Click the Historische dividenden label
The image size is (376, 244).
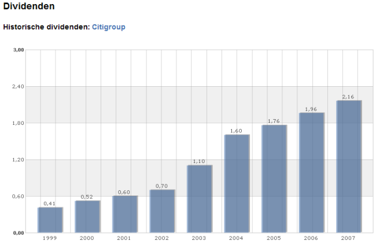click(x=46, y=27)
